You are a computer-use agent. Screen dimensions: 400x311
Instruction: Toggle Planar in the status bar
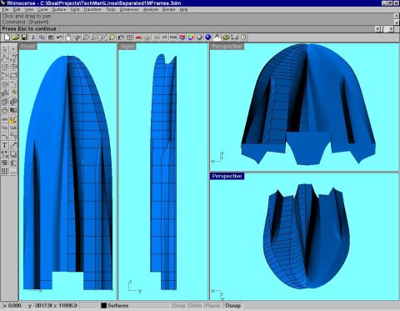[212, 306]
